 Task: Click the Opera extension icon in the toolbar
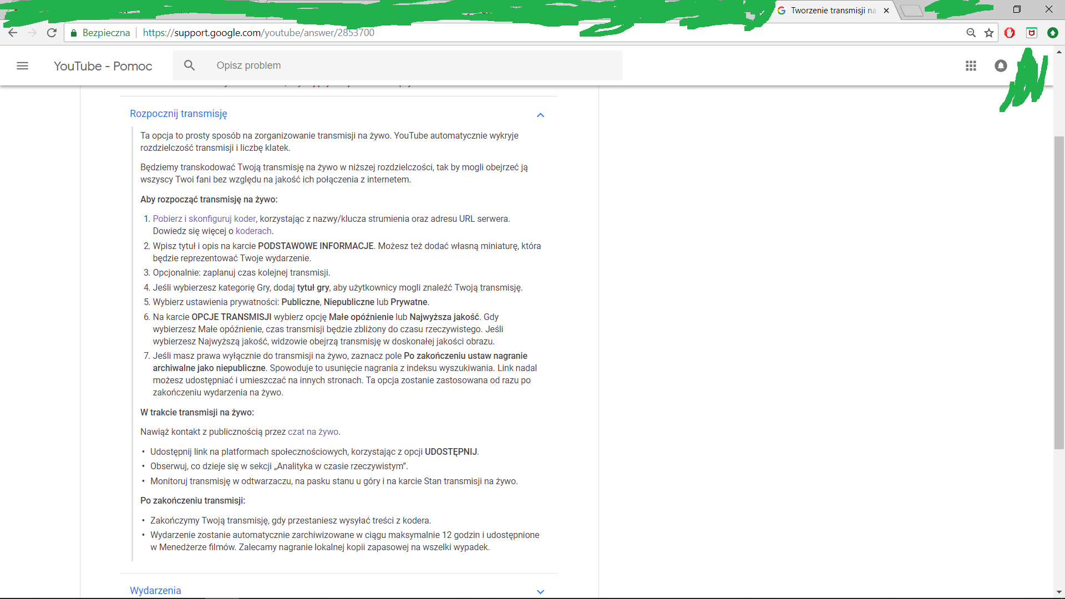pyautogui.click(x=1010, y=33)
